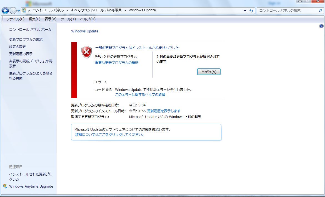Click the Forward navigation arrow button

click(x=13, y=11)
